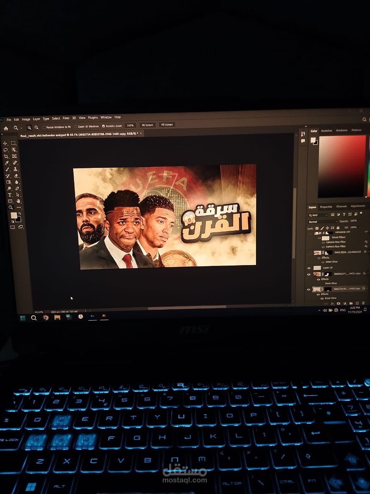Select the Move tool
The image size is (370, 494).
pos(5,143)
